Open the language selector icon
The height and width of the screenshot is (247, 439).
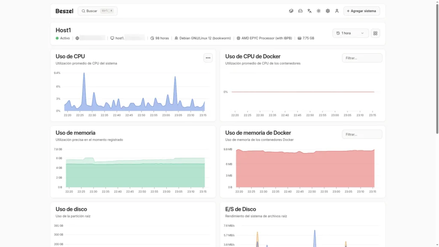click(x=310, y=11)
